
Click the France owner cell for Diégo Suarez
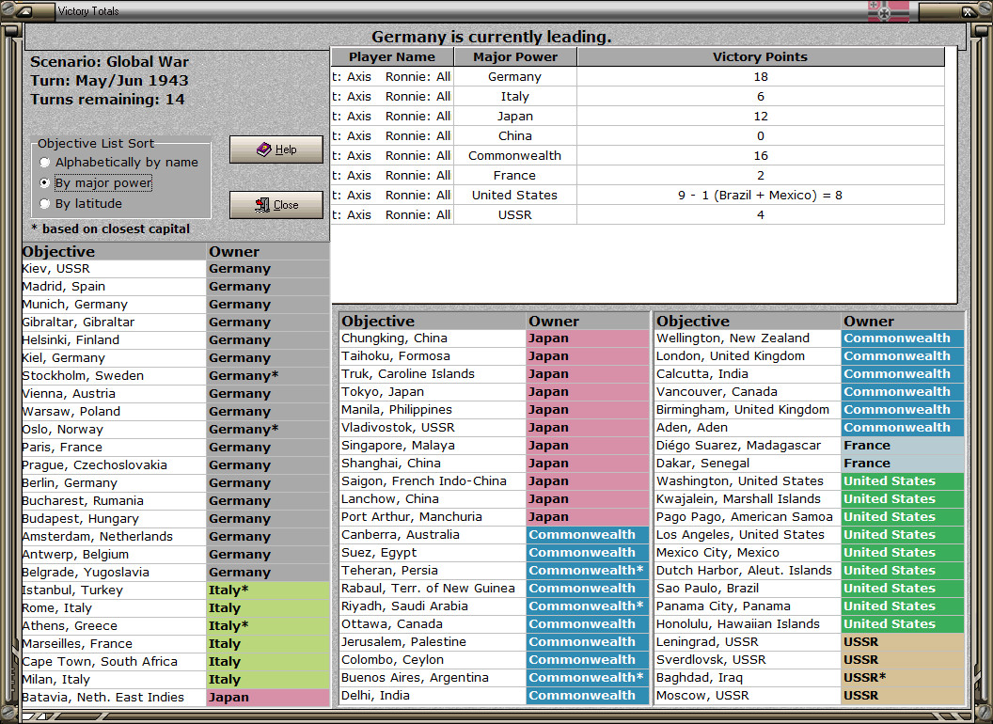(903, 446)
